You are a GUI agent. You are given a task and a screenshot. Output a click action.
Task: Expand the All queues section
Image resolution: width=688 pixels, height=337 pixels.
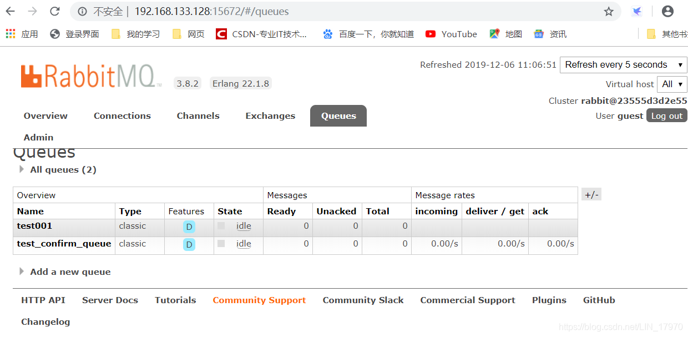click(x=58, y=170)
